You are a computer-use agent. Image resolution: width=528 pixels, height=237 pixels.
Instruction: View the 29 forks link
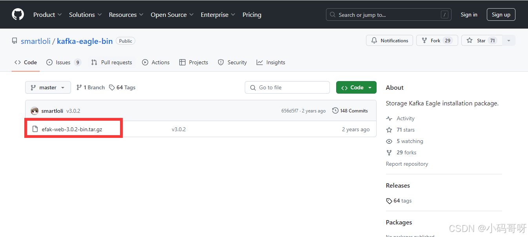click(x=406, y=152)
